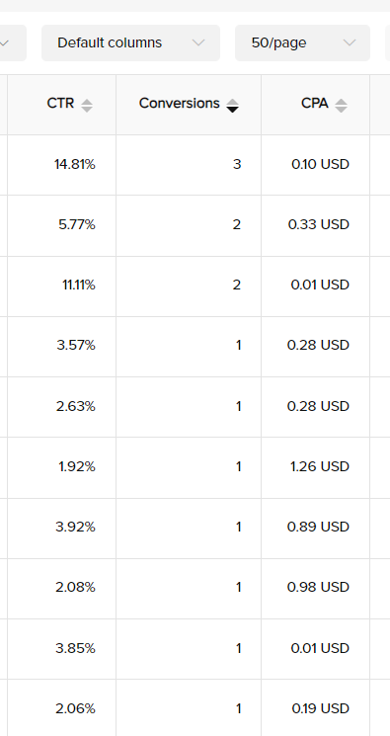Click the Conversions column header label
Screen dimensions: 390x736
pyautogui.click(x=180, y=104)
